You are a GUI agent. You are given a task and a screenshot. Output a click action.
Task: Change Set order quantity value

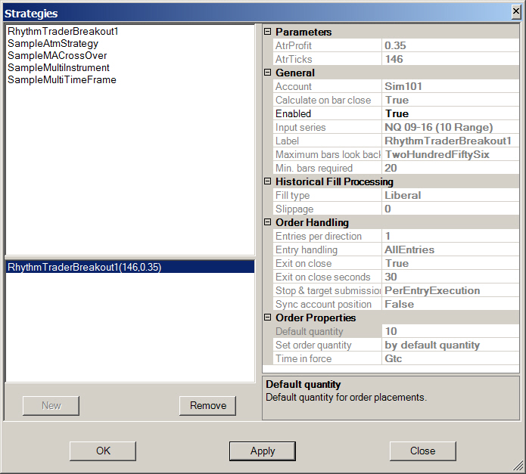point(450,345)
